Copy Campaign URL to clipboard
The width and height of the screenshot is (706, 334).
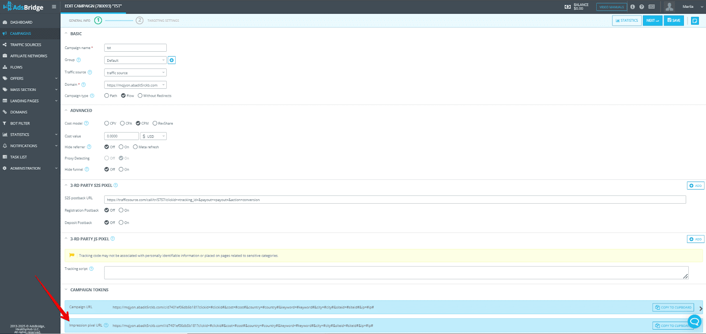[673, 307]
